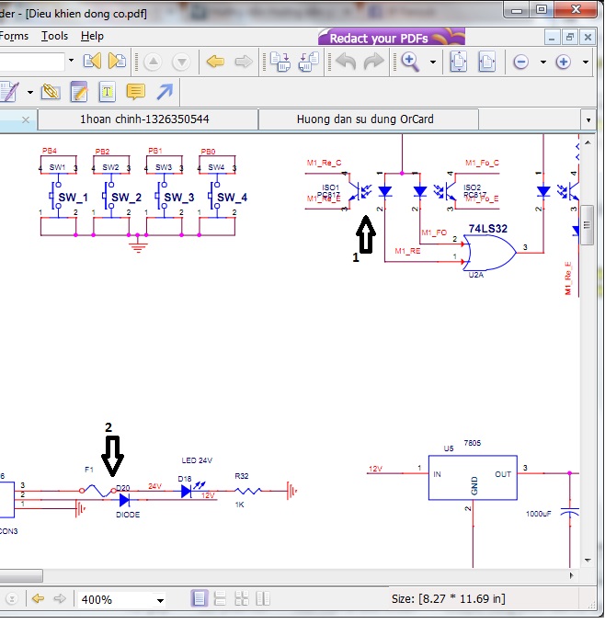Click the Redact your PDFs banner

point(391,37)
